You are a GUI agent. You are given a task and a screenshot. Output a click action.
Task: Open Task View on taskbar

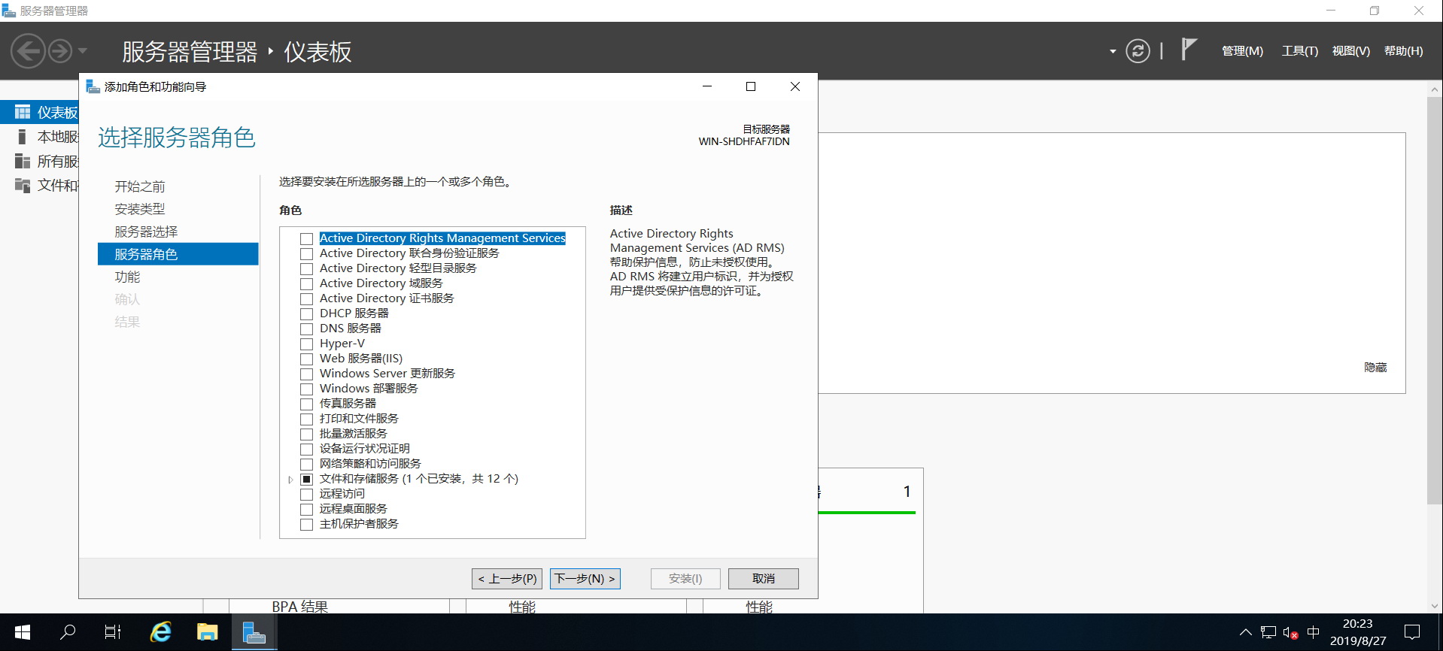pyautogui.click(x=113, y=632)
